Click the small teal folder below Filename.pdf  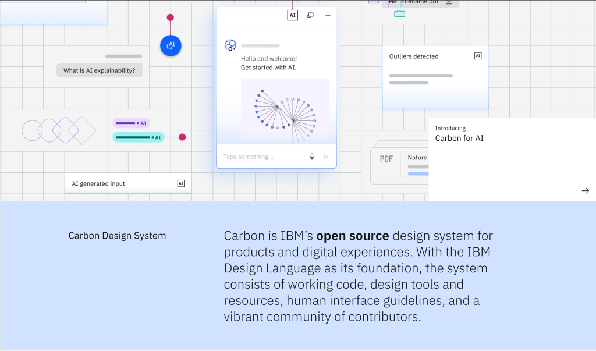pyautogui.click(x=399, y=13)
